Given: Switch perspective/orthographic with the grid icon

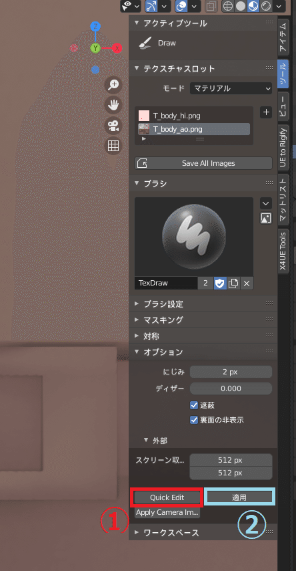Looking at the screenshot, I should click(113, 146).
